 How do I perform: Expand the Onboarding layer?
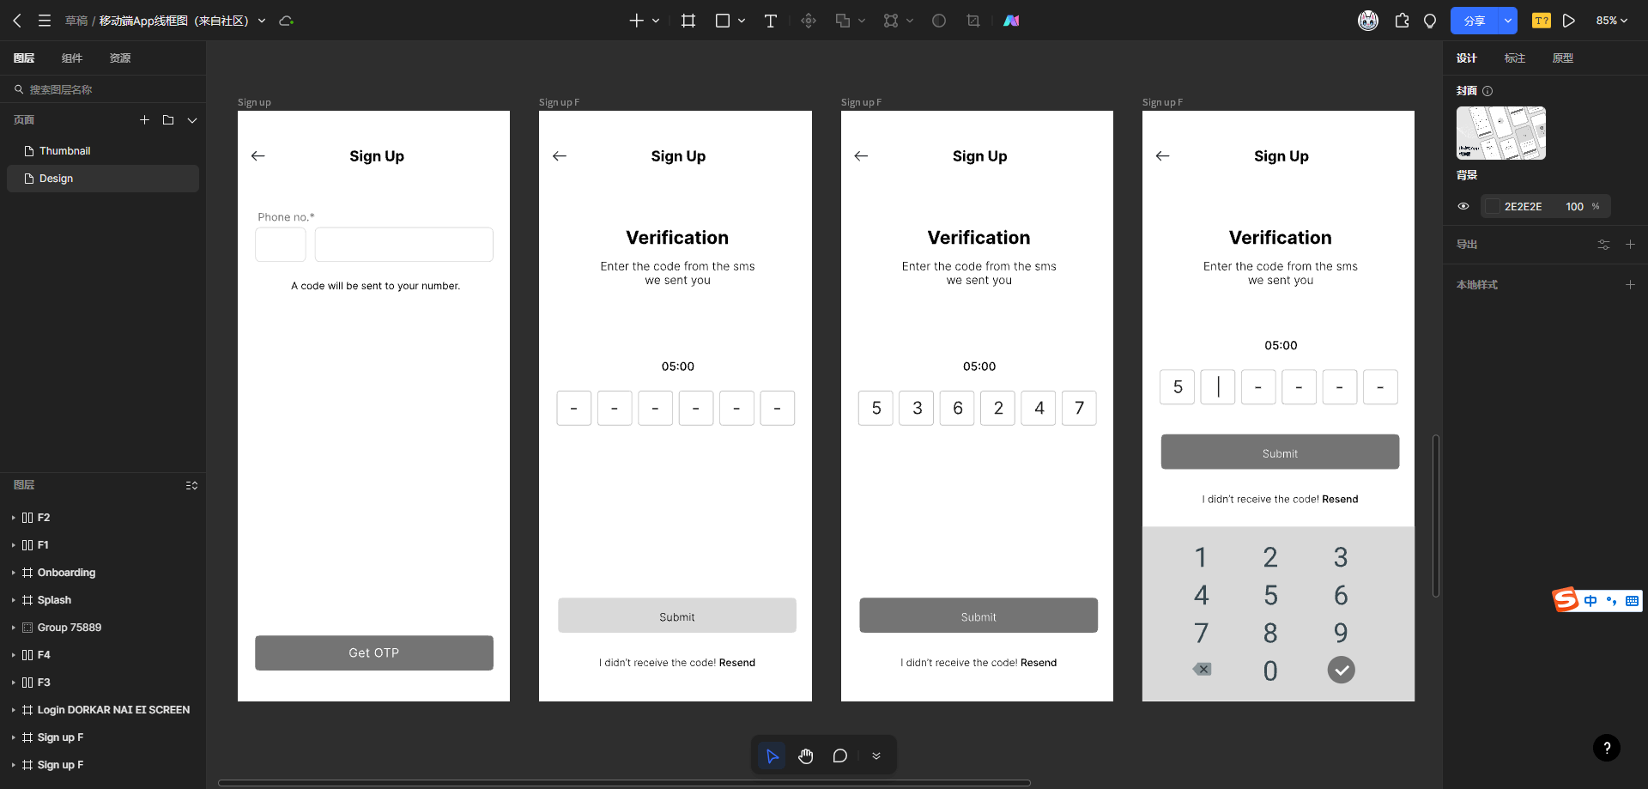tap(13, 573)
